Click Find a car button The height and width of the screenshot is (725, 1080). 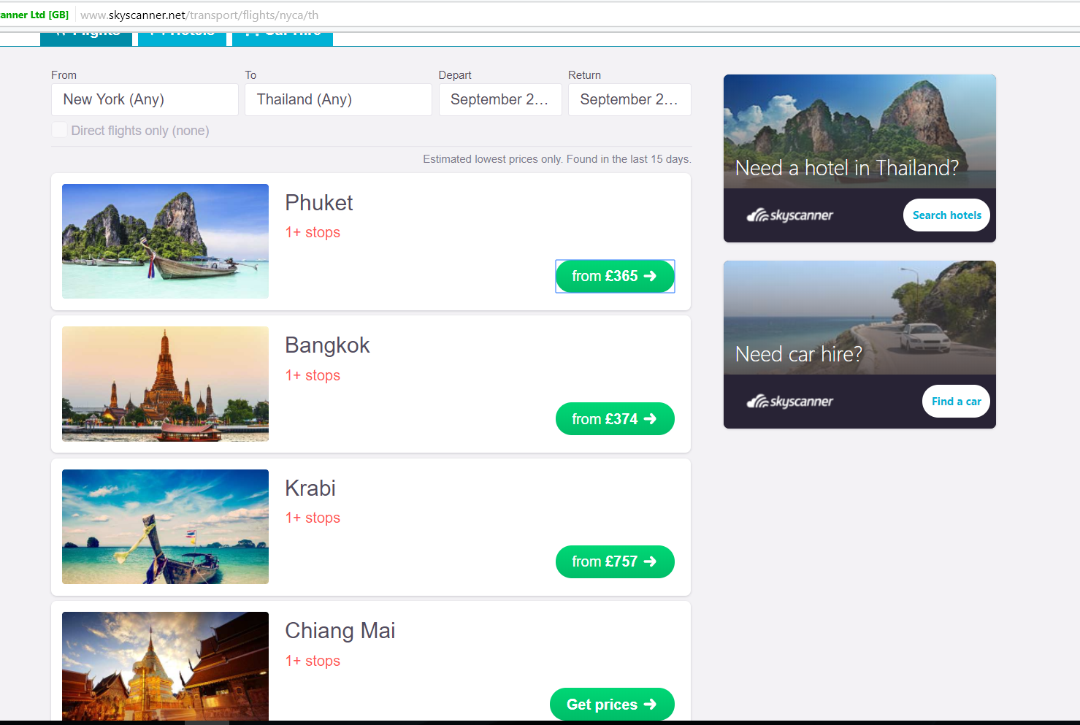pos(956,402)
